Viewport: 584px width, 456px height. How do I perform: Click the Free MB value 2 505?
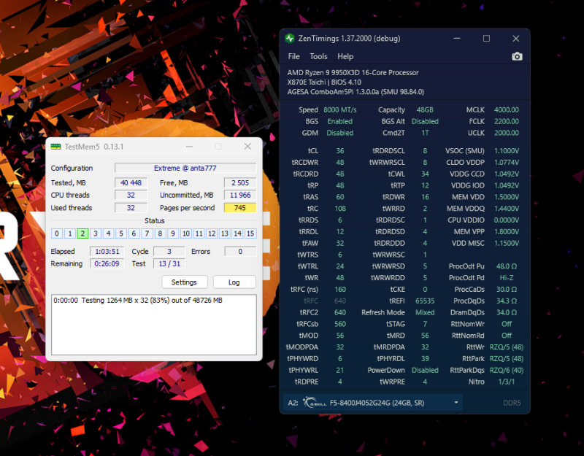[x=240, y=183]
